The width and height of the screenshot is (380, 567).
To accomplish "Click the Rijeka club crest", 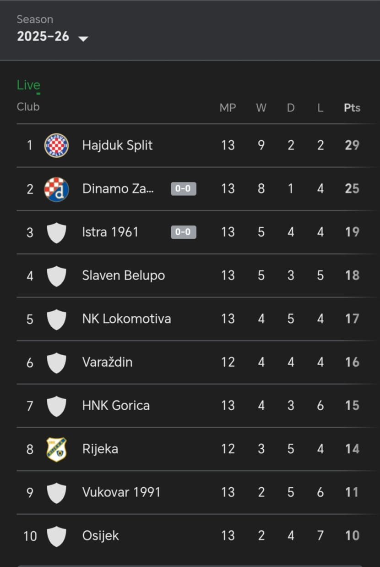I will [x=56, y=449].
